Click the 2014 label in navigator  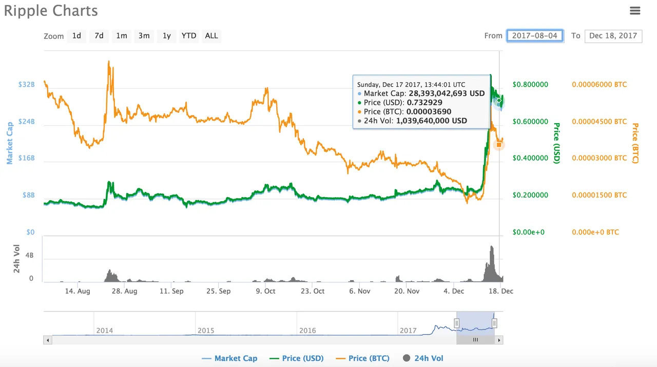105,331
